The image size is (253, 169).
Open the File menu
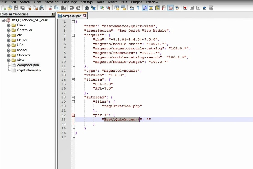point(4,2)
